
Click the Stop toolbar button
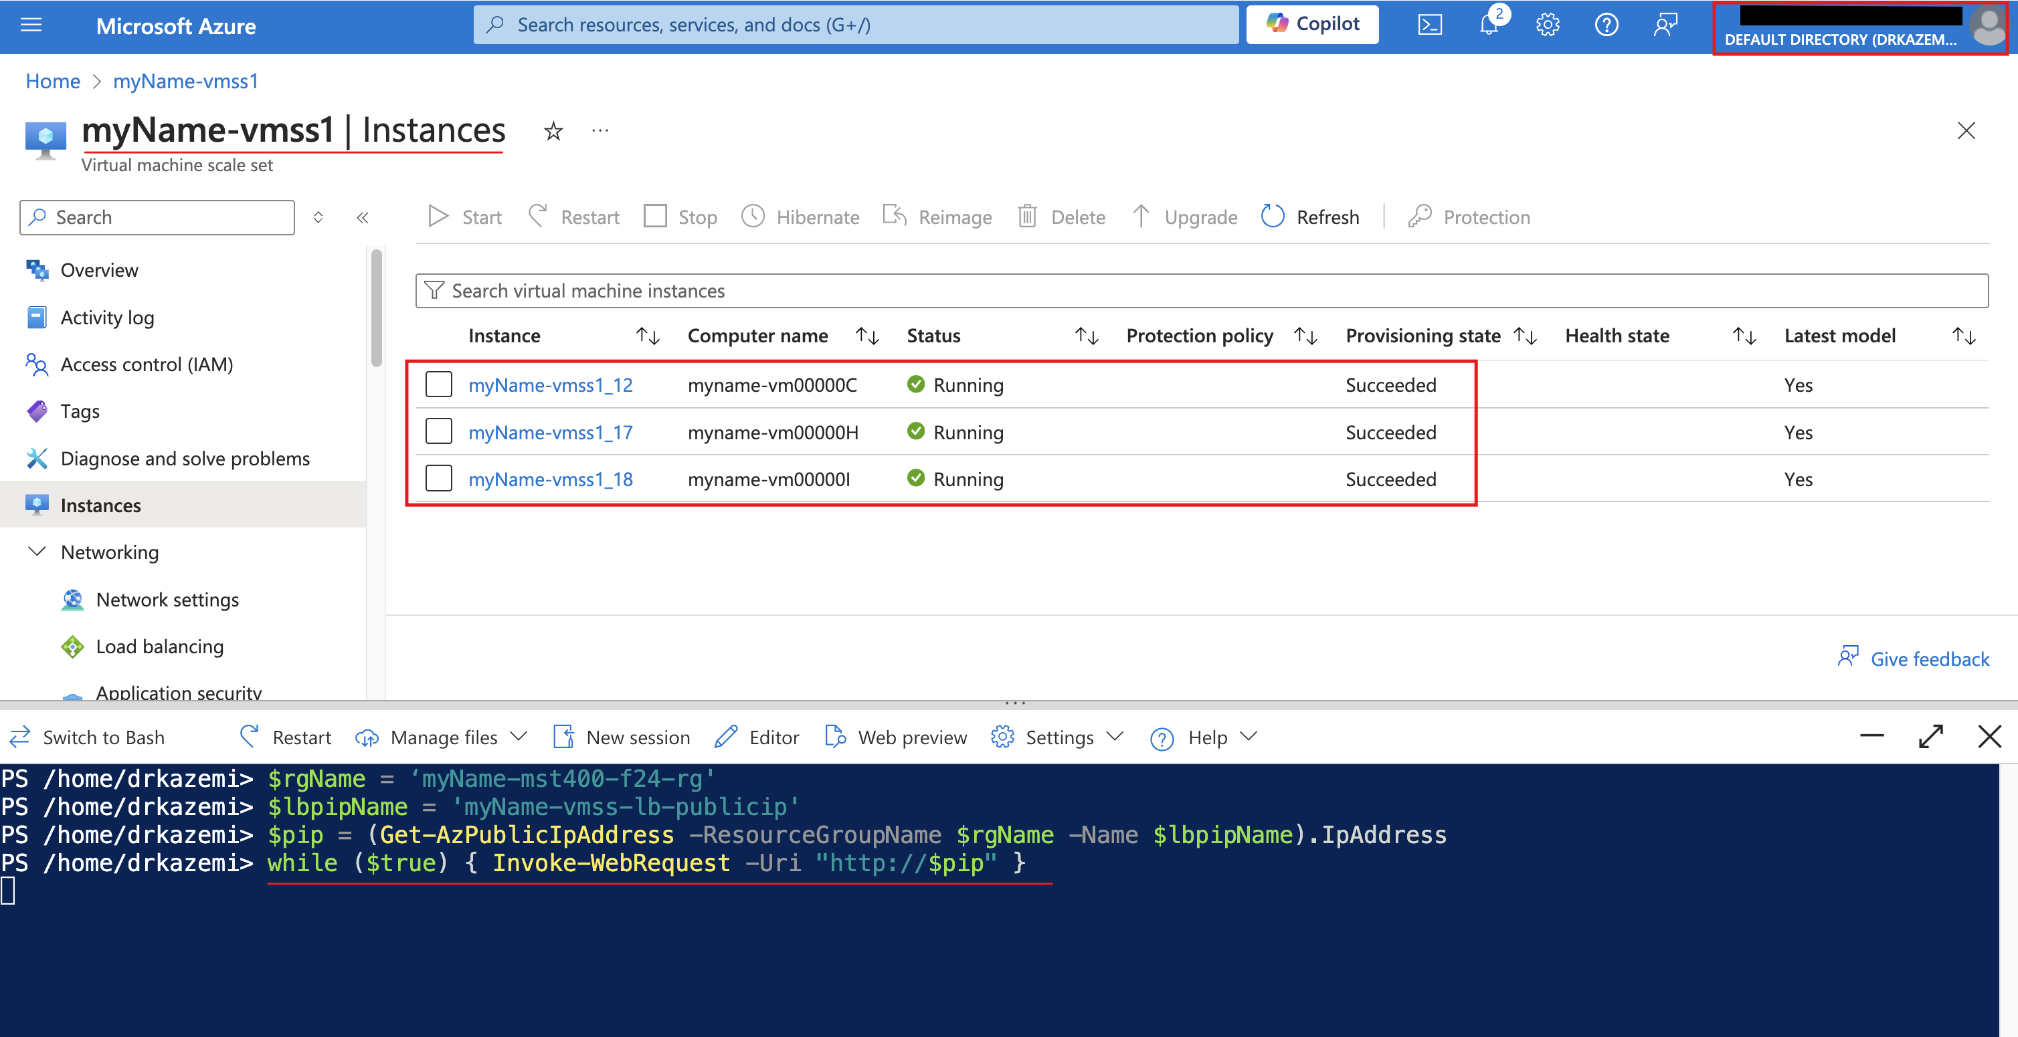680,217
